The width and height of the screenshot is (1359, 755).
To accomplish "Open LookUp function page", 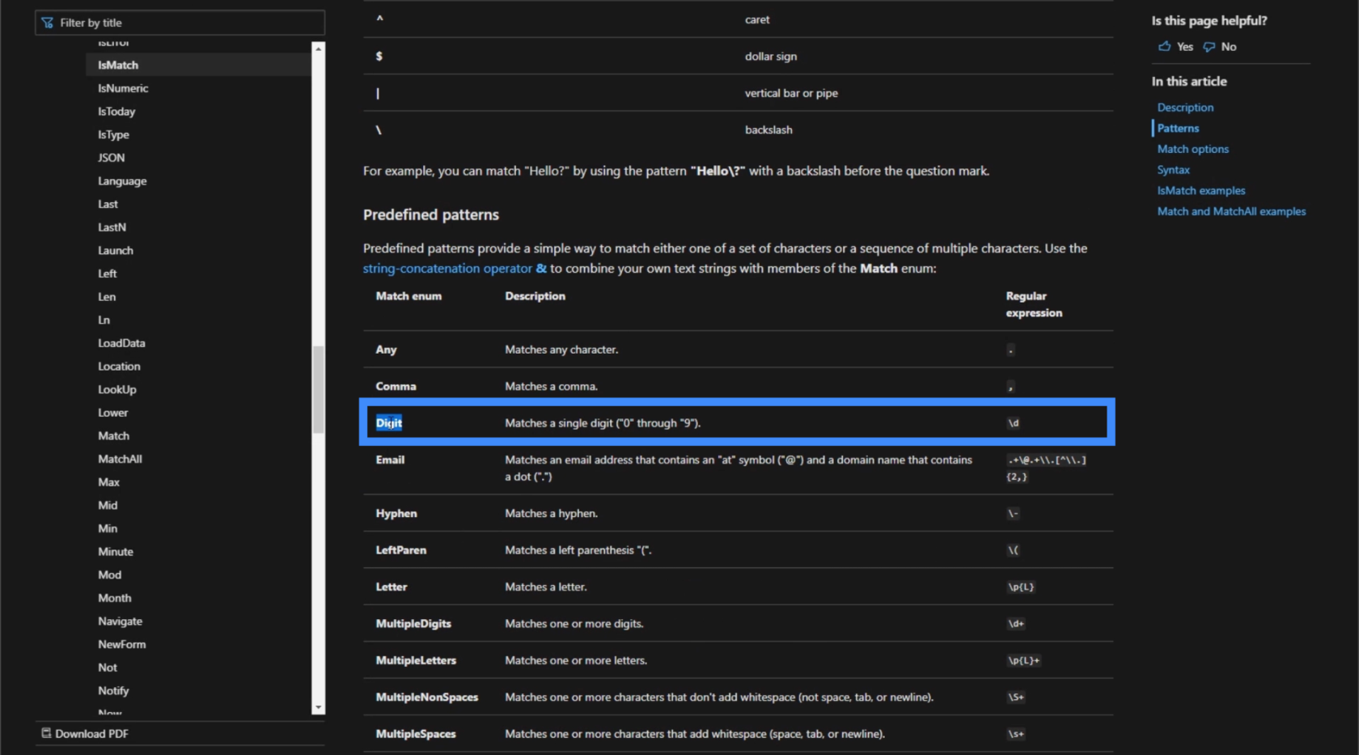I will click(117, 390).
